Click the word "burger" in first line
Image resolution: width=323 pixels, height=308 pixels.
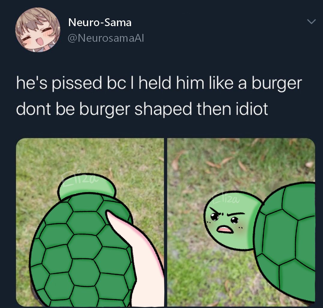277,84
